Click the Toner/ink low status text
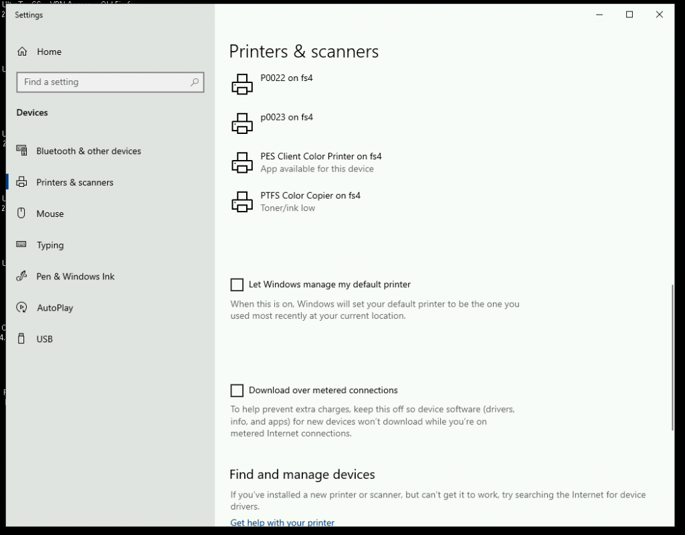The width and height of the screenshot is (685, 535). [288, 208]
